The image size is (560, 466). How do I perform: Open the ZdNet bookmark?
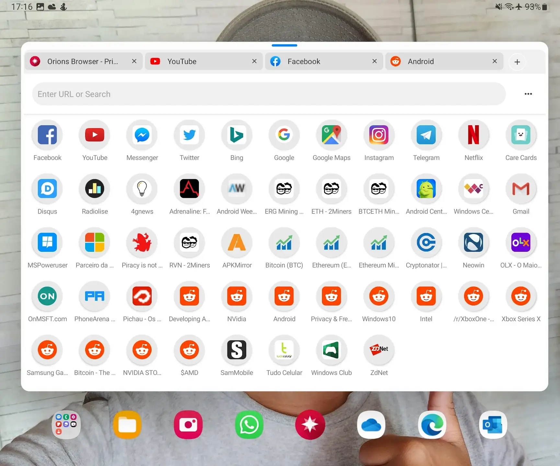coord(379,350)
